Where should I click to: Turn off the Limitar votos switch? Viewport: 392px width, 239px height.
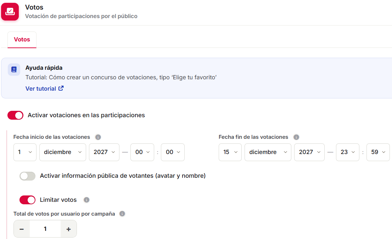coord(28,200)
